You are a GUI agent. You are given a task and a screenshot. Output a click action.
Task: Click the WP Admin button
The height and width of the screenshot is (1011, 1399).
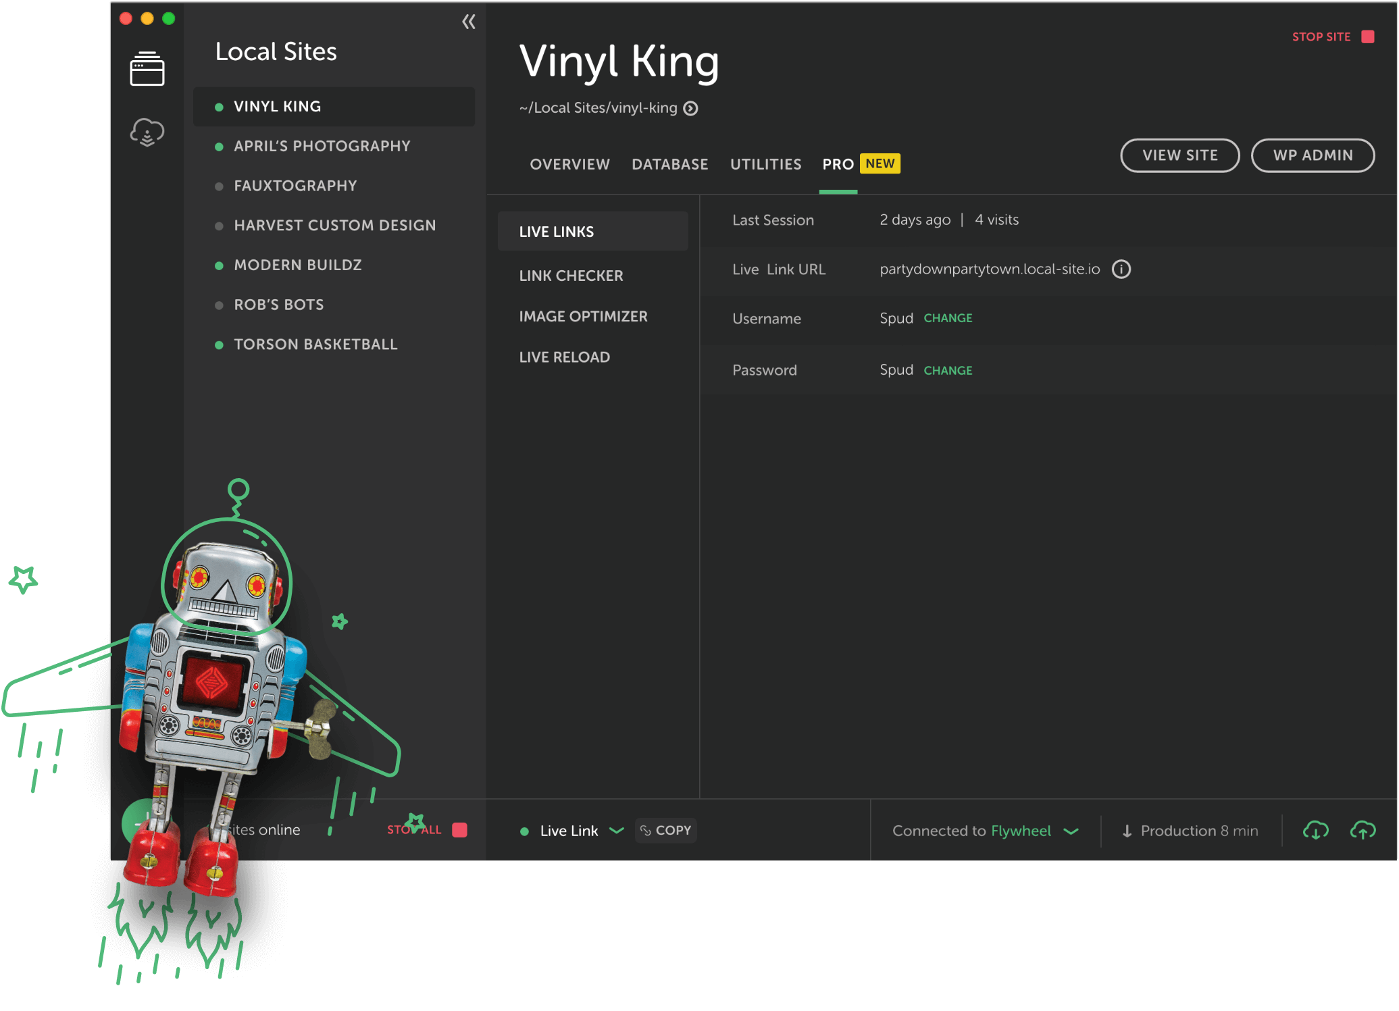coord(1313,155)
